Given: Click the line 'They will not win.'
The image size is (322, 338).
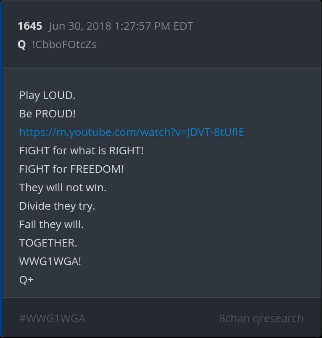Looking at the screenshot, I should pyautogui.click(x=63, y=187).
